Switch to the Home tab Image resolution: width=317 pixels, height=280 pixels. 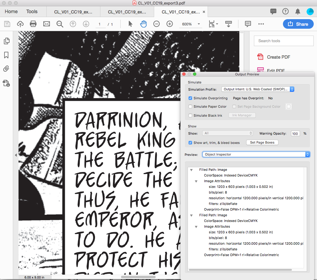click(11, 12)
